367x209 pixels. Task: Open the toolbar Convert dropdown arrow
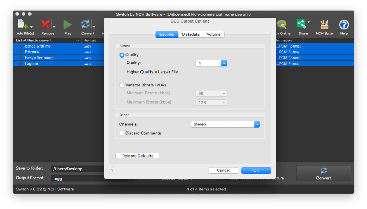[94, 27]
